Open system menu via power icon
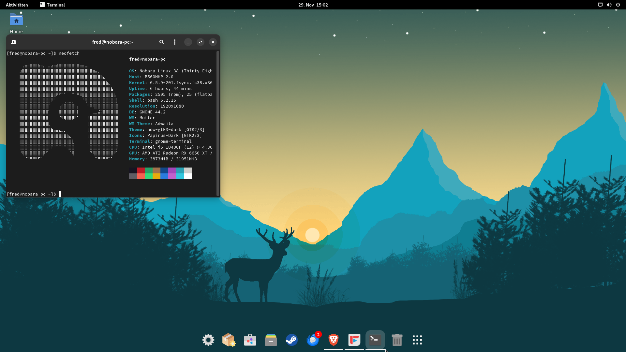Screen dimensions: 626x352 point(618,5)
